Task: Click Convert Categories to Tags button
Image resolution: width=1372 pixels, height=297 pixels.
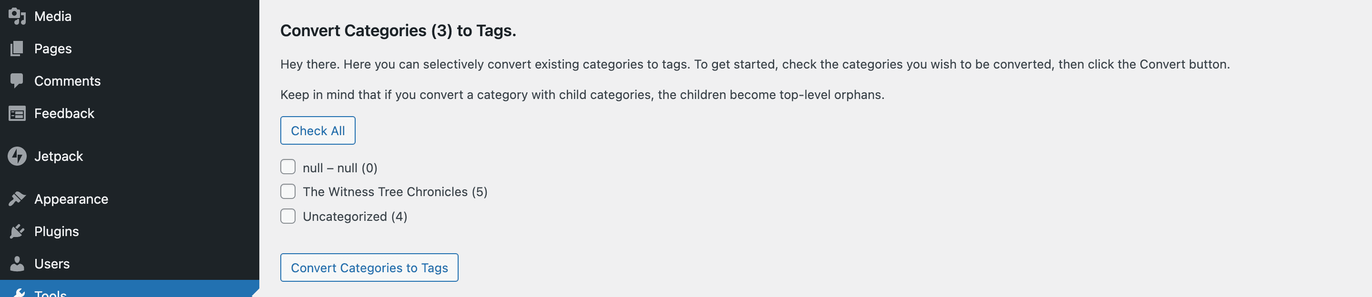Action: 369,268
